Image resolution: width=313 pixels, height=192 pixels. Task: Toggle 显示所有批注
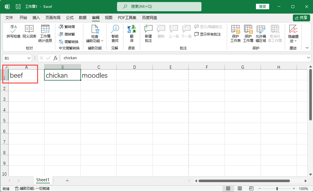(x=208, y=34)
